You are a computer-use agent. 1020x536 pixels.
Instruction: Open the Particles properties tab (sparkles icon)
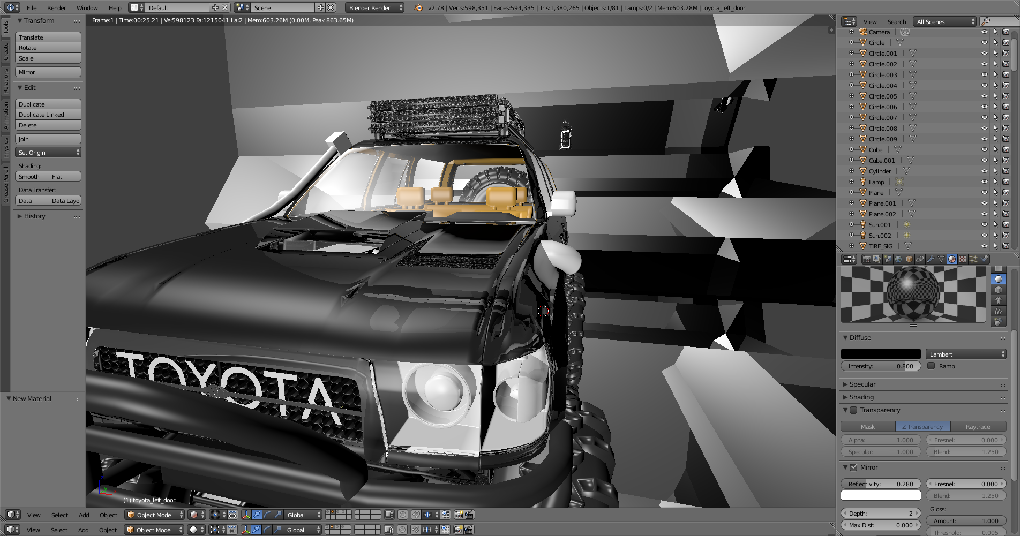973,259
